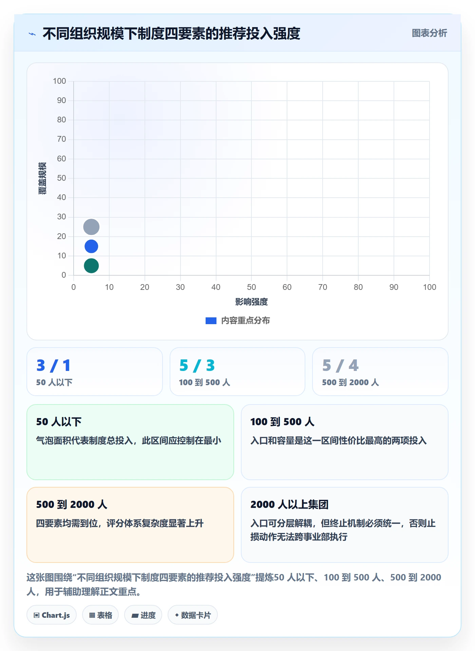This screenshot has width=475, height=651.
Task: Click the 图表分析 label in header
Action: click(429, 33)
